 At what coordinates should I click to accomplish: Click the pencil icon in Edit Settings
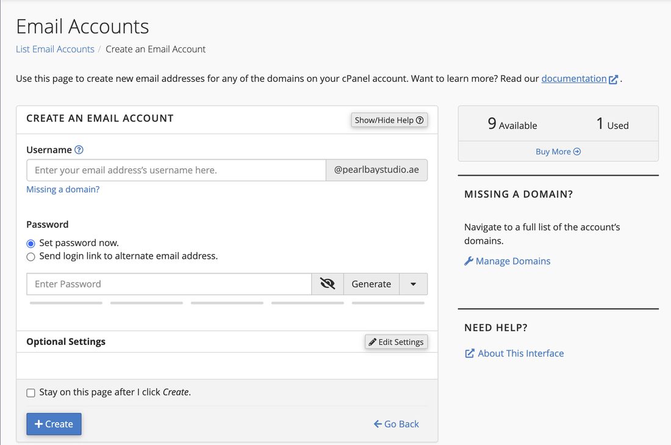372,342
